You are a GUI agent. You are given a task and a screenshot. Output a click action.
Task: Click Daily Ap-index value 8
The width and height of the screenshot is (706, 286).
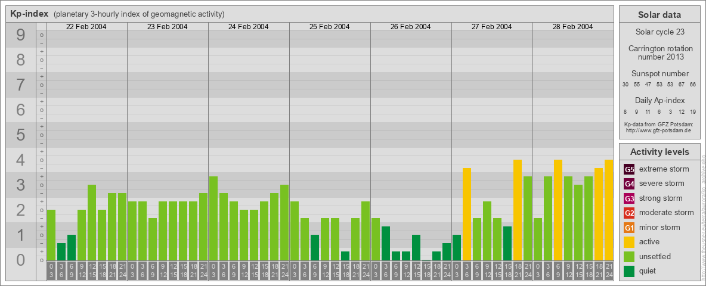[x=626, y=111]
